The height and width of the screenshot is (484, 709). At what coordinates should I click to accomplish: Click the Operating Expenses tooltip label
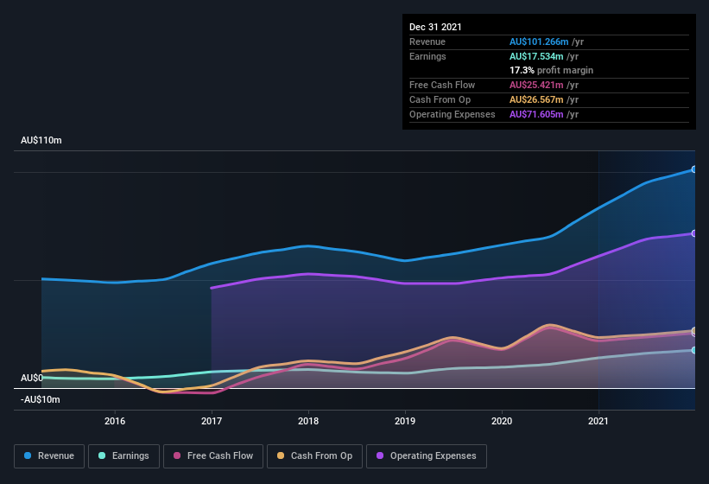click(x=453, y=114)
